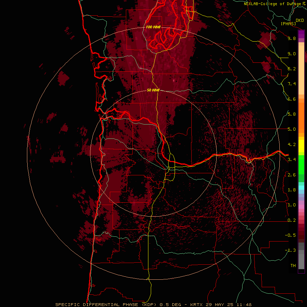Click the 1.0 scale value
The image size is (307, 307).
pos(292,205)
